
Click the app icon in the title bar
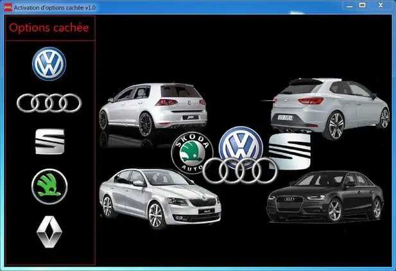click(8, 7)
